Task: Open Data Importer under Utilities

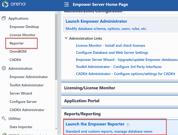Action: click(x=21, y=127)
